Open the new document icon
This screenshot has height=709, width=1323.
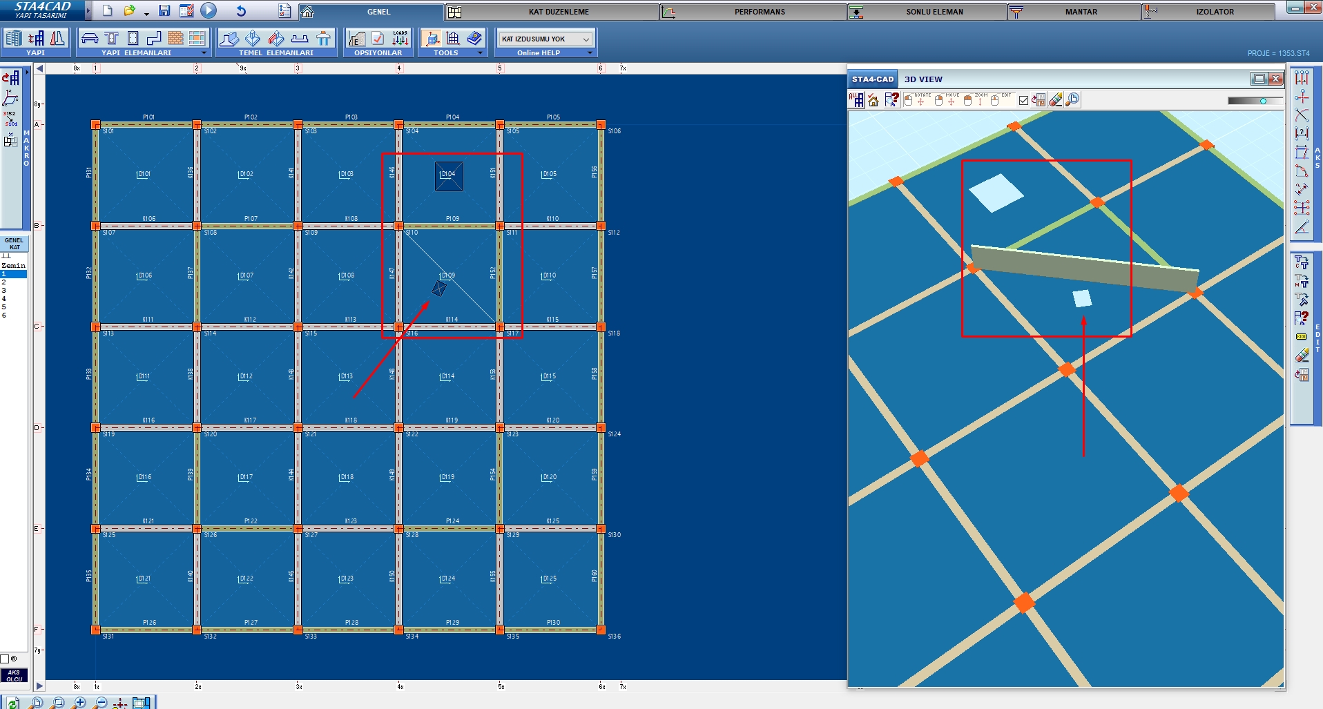(107, 10)
